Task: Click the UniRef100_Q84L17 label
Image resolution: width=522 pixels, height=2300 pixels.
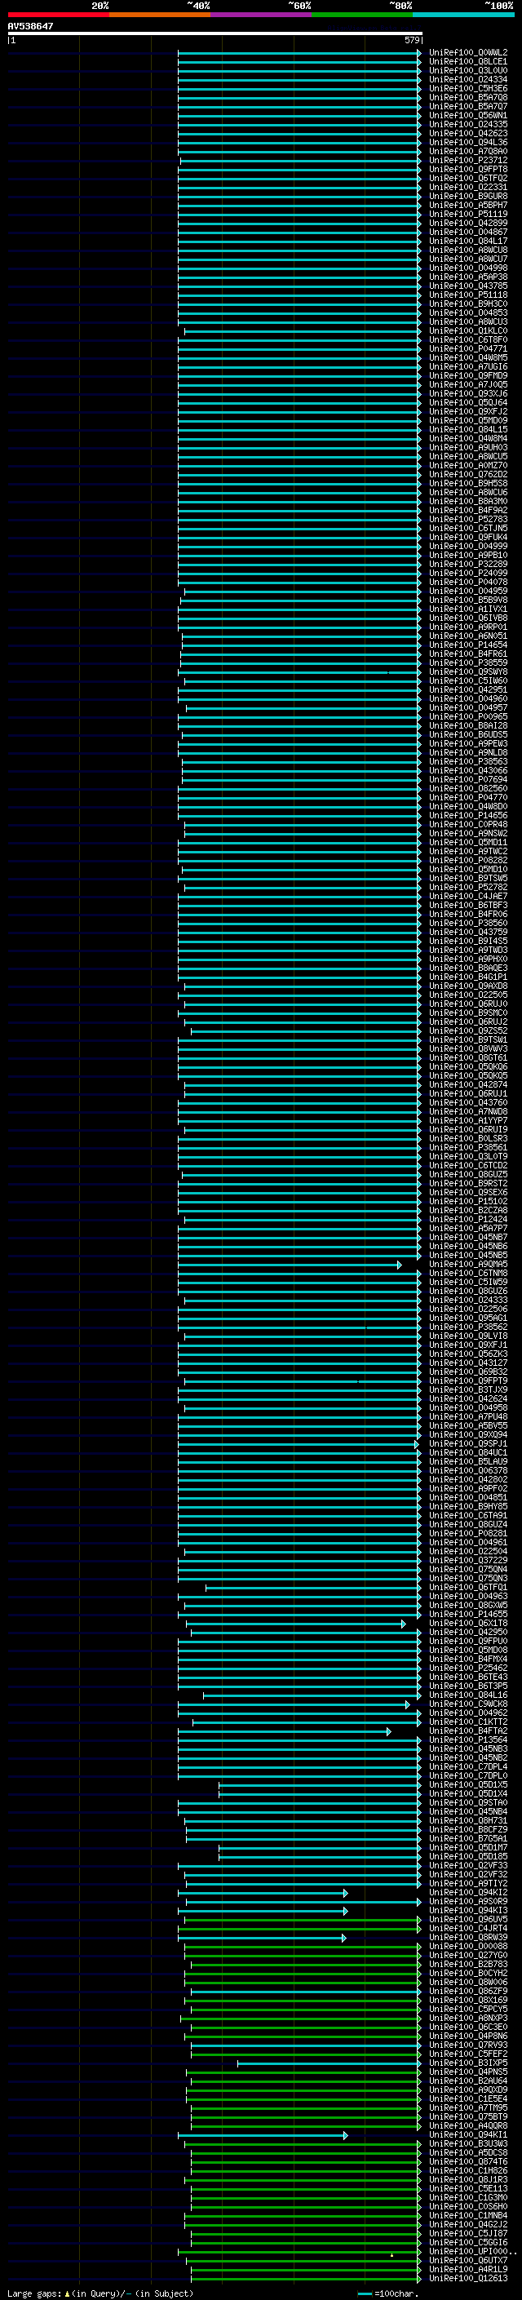Action: (x=468, y=241)
